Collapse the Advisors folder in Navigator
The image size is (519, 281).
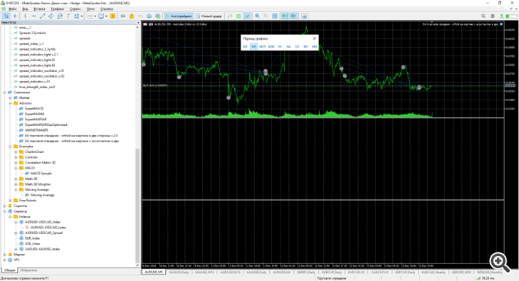pyautogui.click(x=10, y=103)
